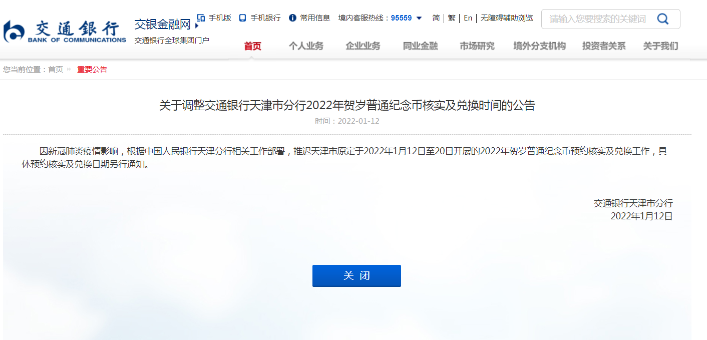This screenshot has width=707, height=340.
Task: Select the 首页 navigation tab
Action: pos(253,46)
